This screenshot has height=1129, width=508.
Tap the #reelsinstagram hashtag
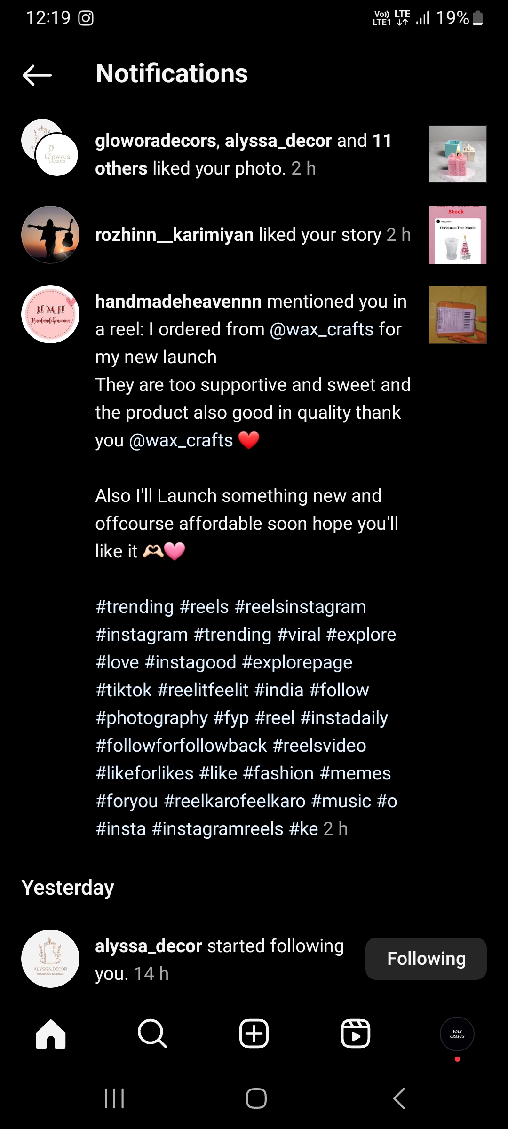click(300, 607)
